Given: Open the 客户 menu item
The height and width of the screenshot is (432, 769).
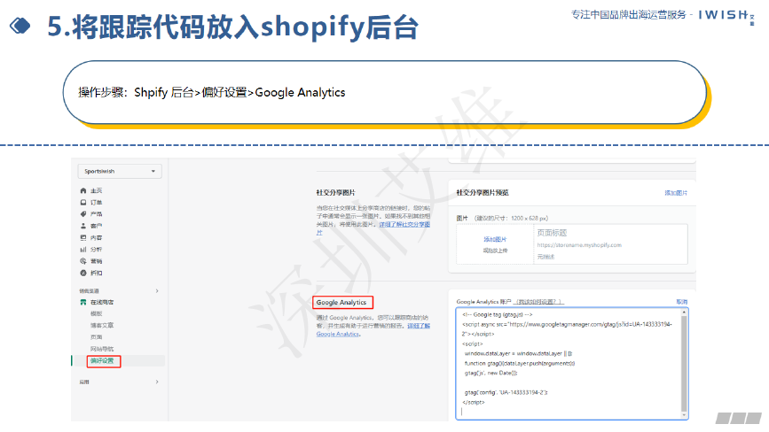Looking at the screenshot, I should (96, 226).
